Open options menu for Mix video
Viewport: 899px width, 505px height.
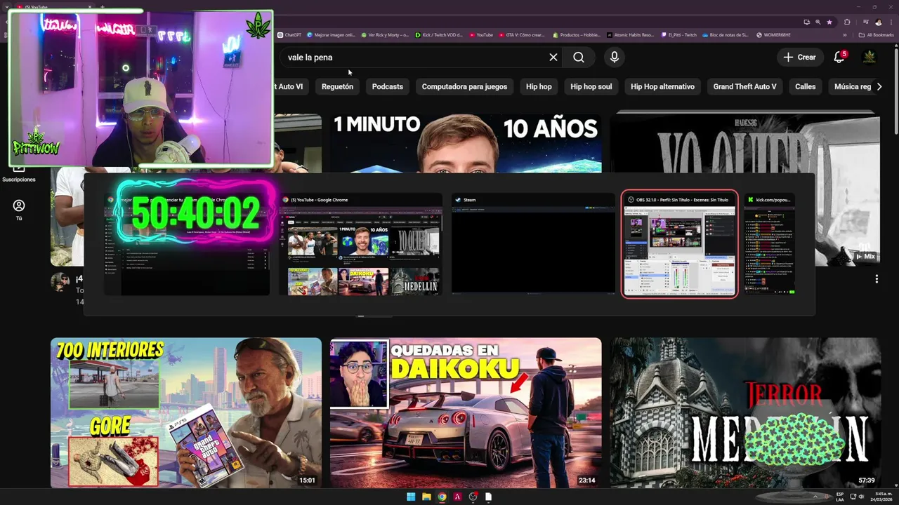(x=877, y=279)
